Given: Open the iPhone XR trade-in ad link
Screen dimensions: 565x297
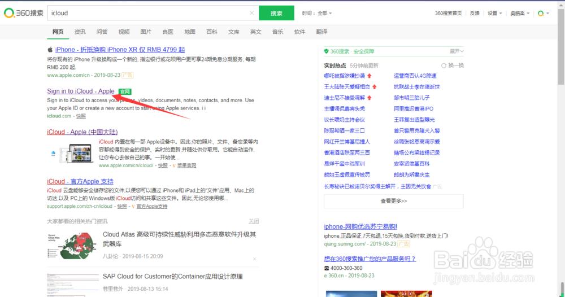Looking at the screenshot, I should [120, 50].
